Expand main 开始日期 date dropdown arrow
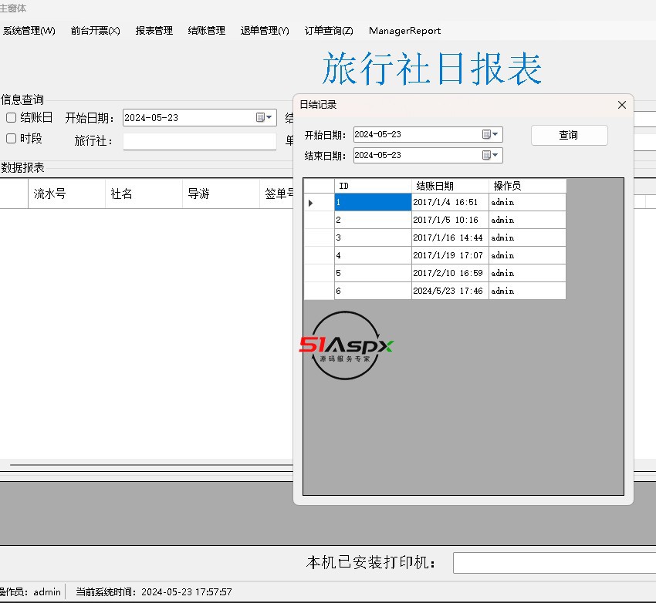656x603 pixels. [x=270, y=118]
